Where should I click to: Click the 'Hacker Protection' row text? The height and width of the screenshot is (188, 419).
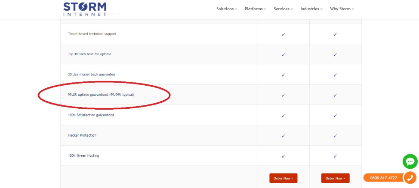[82, 135]
